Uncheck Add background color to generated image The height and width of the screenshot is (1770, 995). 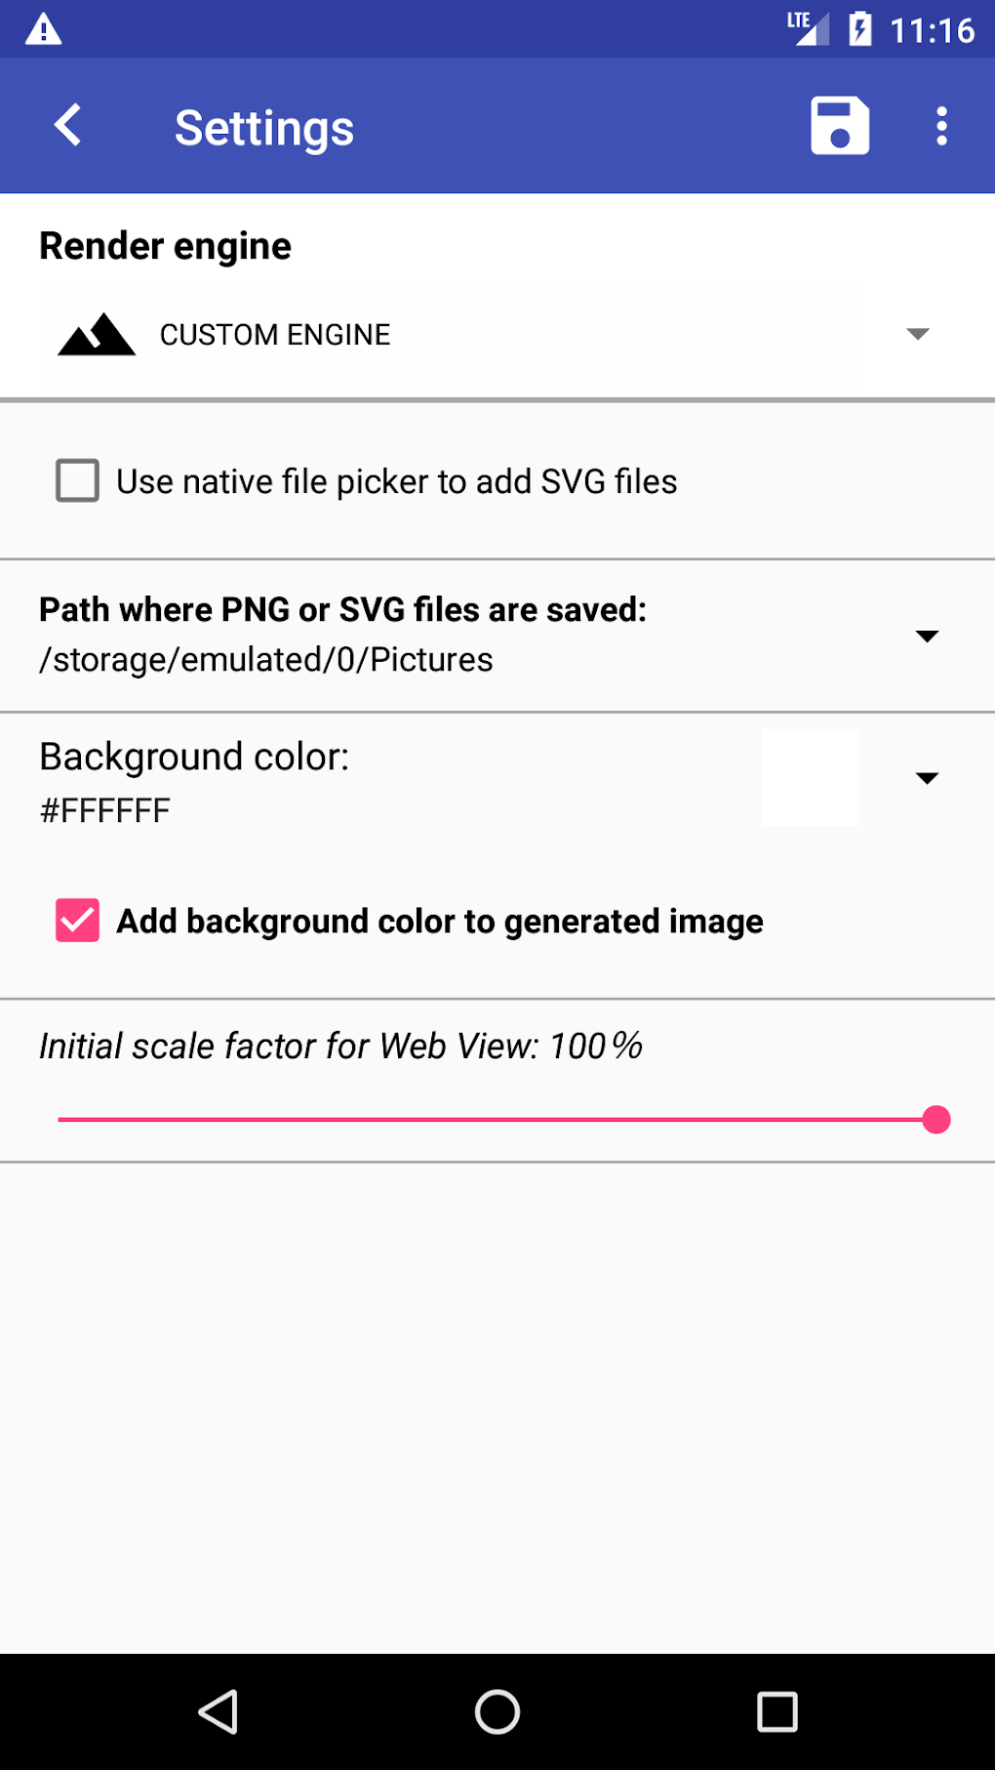(78, 921)
